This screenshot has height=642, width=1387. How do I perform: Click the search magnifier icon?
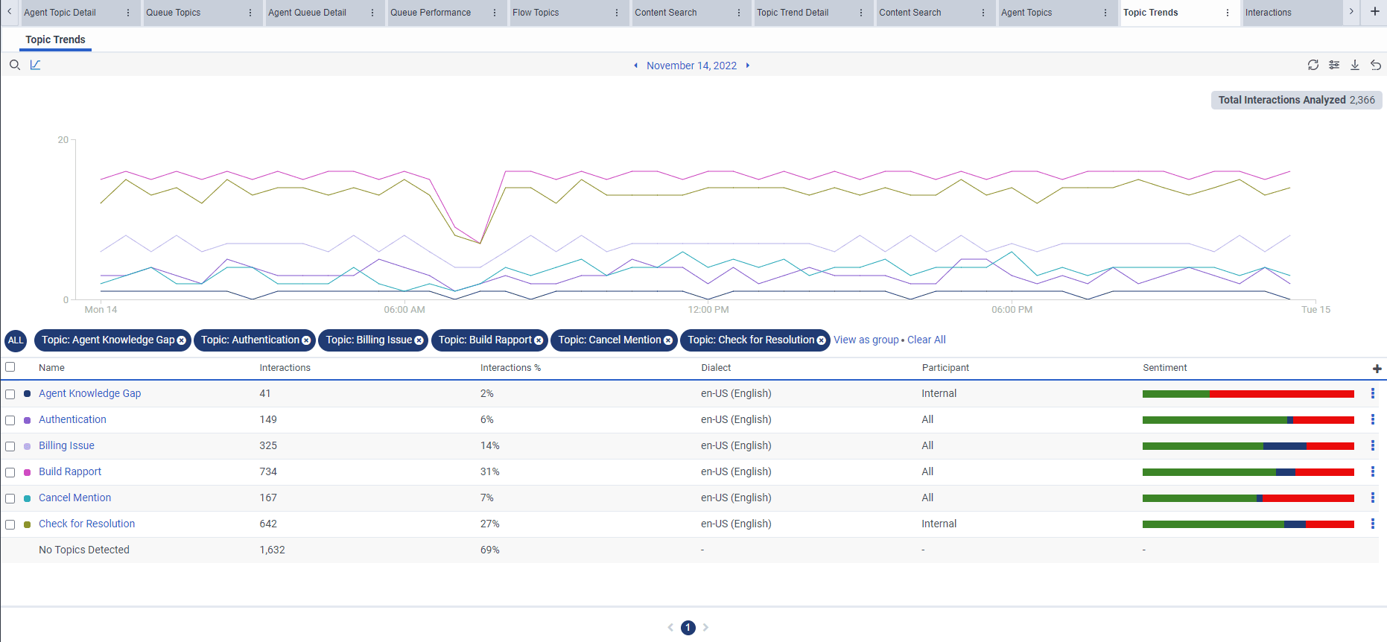14,66
